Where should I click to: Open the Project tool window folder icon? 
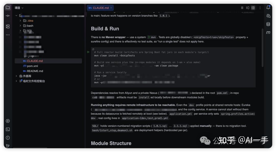[8, 7]
